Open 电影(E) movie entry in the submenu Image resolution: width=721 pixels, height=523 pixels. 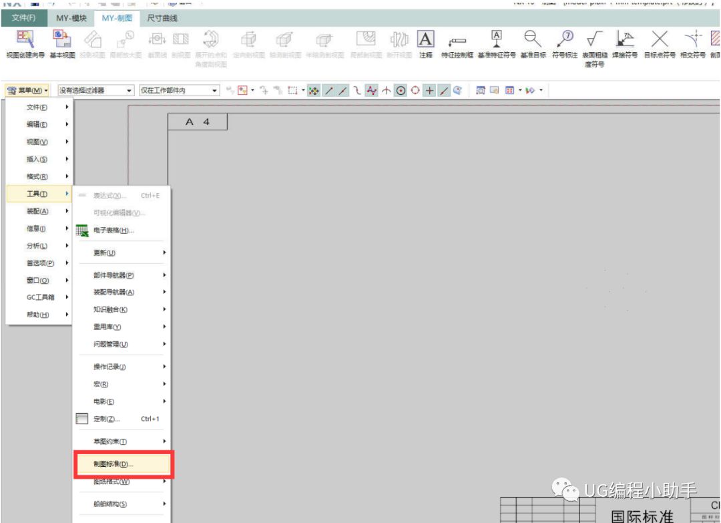coord(122,401)
